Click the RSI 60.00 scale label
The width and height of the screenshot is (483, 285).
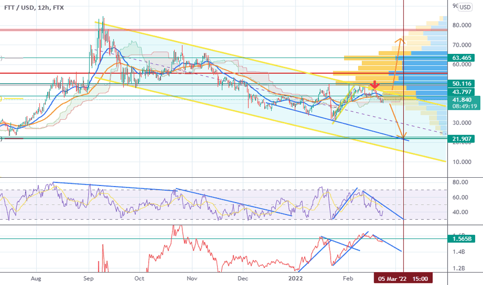coord(460,197)
